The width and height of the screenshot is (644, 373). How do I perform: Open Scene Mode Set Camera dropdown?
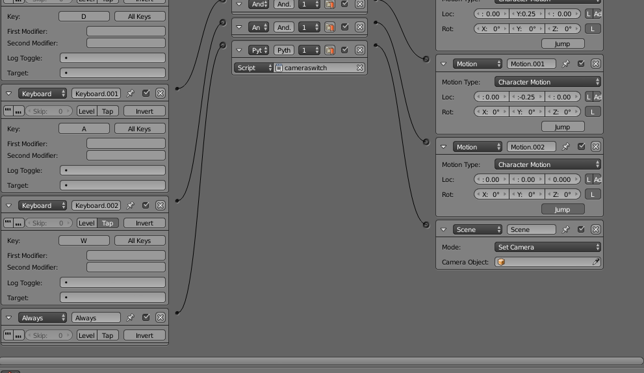(x=547, y=247)
